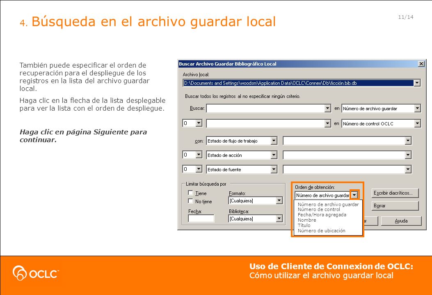Open the Estado de flujo de trabajo dropdown
The width and height of the screenshot is (432, 295).
click(274, 141)
